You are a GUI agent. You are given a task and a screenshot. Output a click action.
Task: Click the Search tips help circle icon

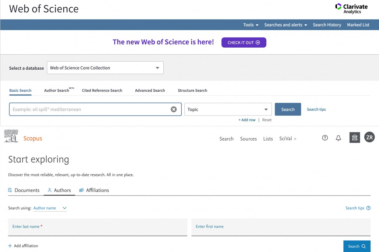[x=368, y=208]
